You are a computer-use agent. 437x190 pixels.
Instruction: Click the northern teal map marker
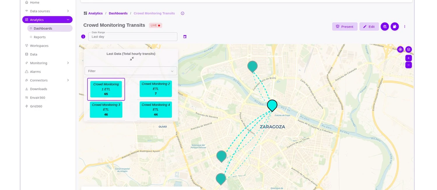tap(252, 67)
